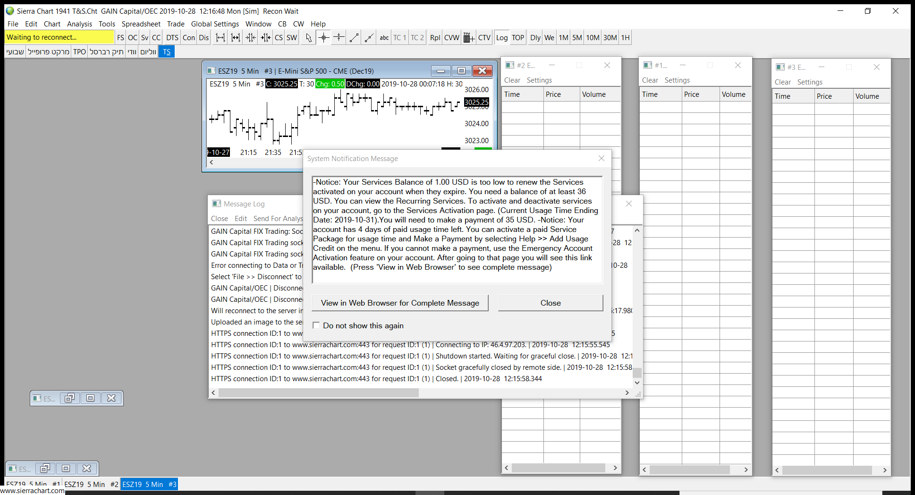Click the DTS toolbar button

[172, 38]
